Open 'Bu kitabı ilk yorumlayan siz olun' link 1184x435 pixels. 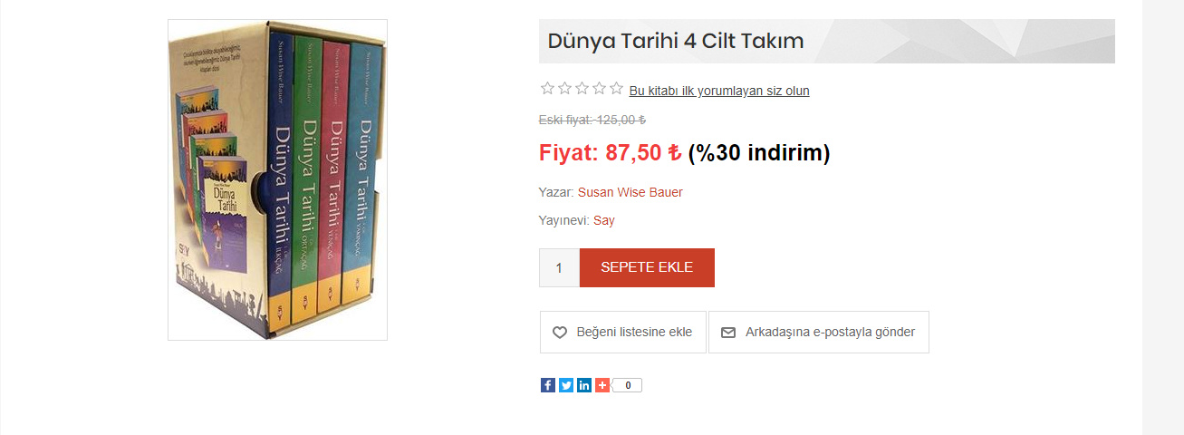tap(719, 91)
